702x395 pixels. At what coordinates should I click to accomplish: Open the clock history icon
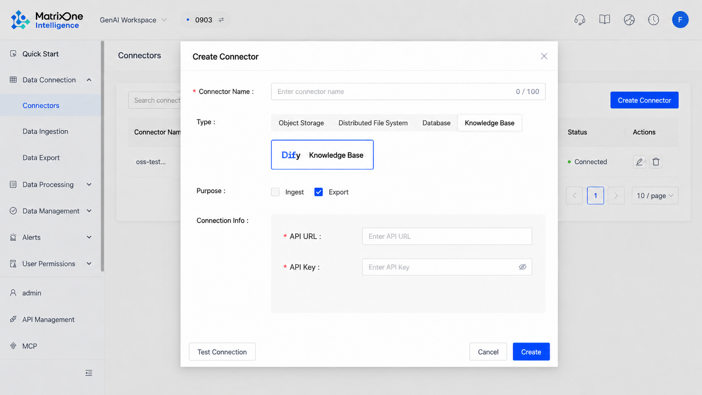(x=653, y=20)
